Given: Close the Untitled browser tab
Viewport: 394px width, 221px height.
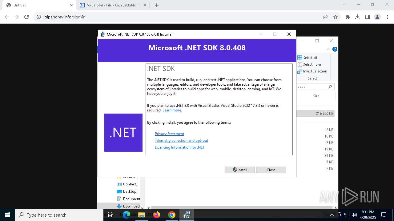Looking at the screenshot, I should pyautogui.click(x=71, y=5).
